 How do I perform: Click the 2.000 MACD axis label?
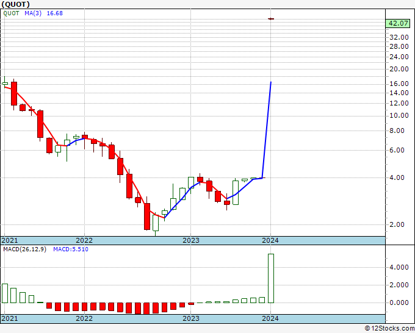[399, 285]
